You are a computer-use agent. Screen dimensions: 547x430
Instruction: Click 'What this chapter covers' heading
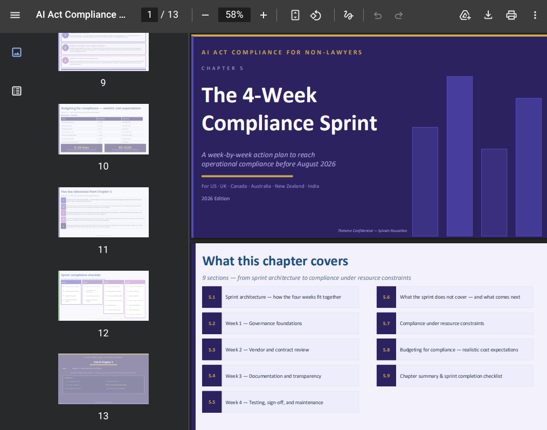pyautogui.click(x=275, y=261)
